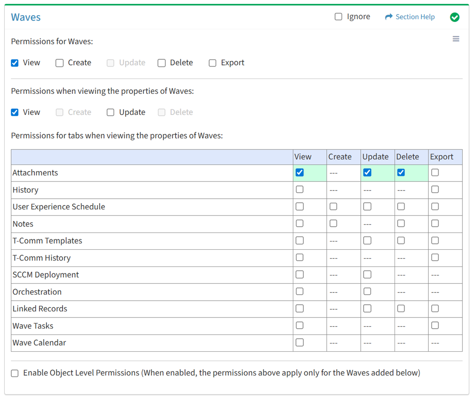This screenshot has height=397, width=472.
Task: Enable Object Level Permissions checkbox
Action: pyautogui.click(x=15, y=373)
